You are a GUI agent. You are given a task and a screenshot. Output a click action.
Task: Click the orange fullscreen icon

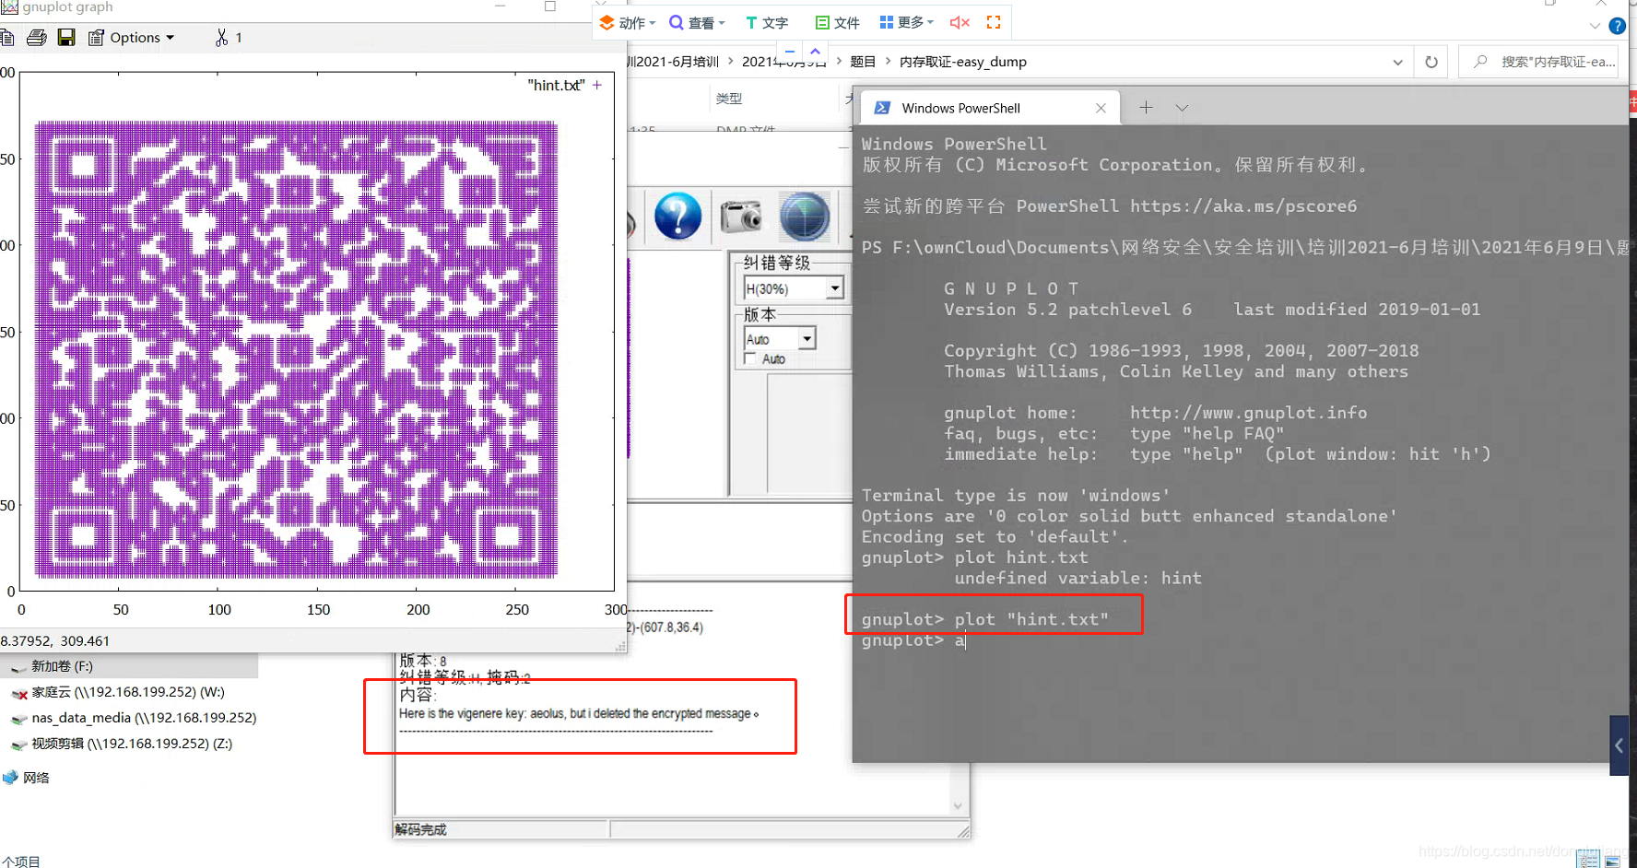pyautogui.click(x=994, y=22)
